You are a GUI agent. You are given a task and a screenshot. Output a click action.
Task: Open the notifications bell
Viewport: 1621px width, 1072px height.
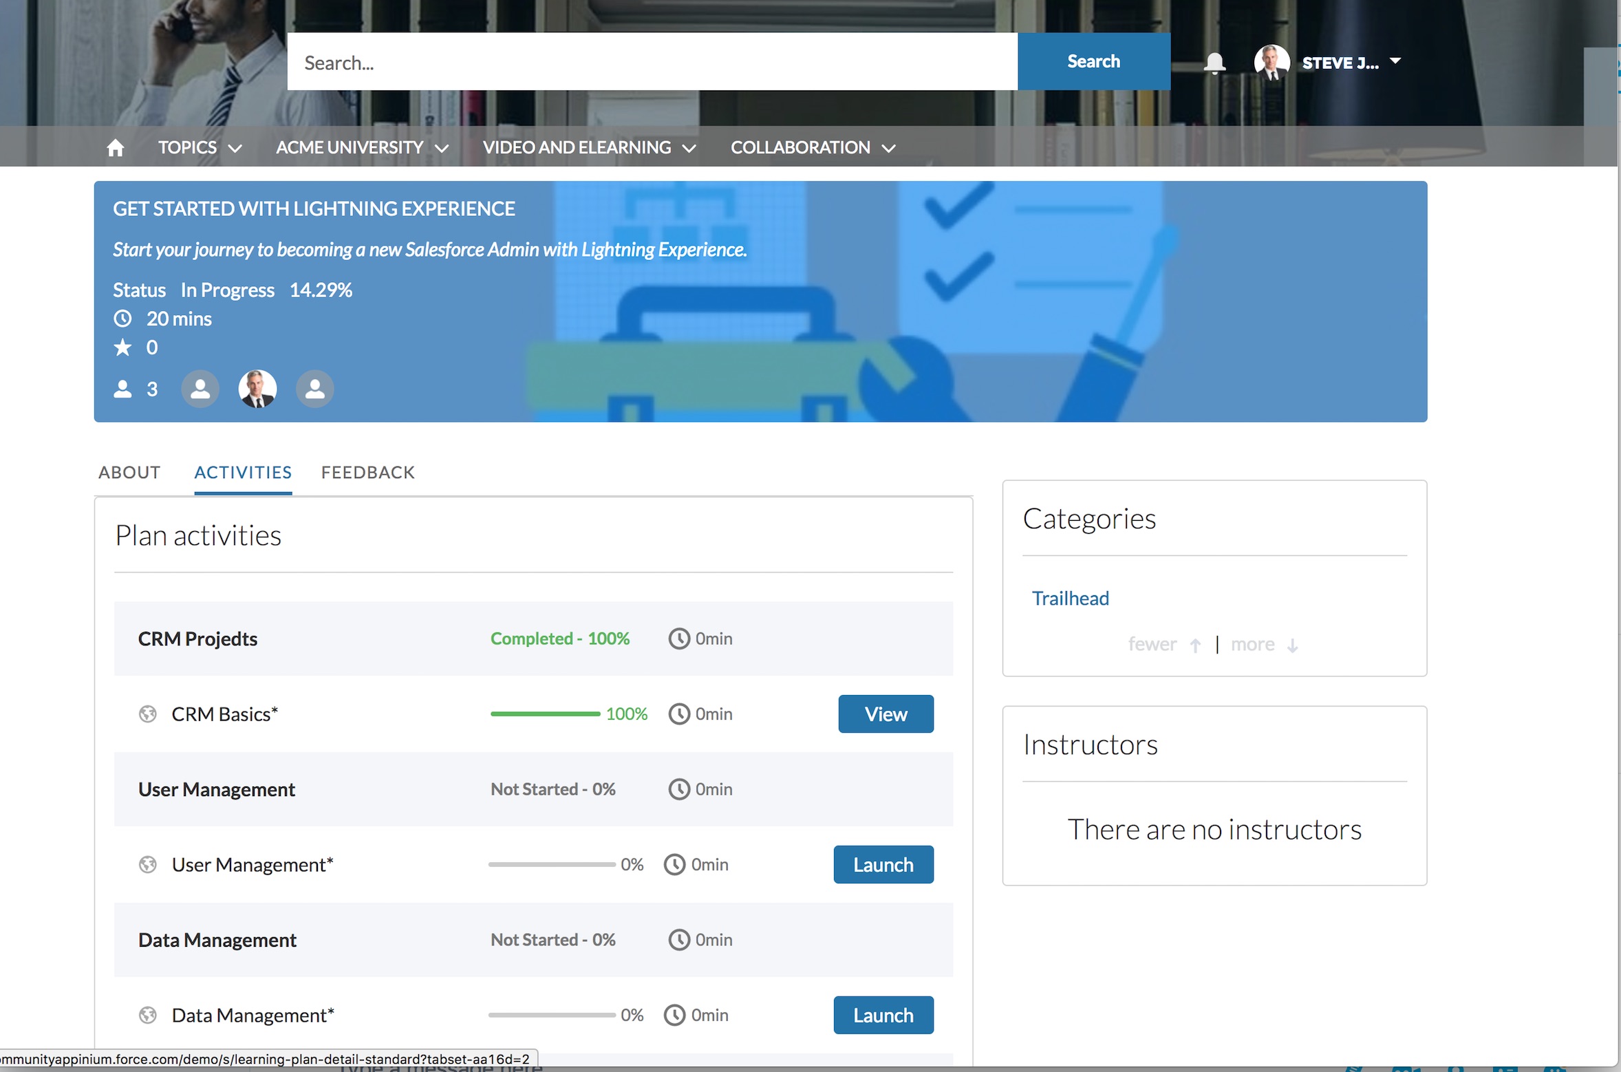click(1214, 63)
